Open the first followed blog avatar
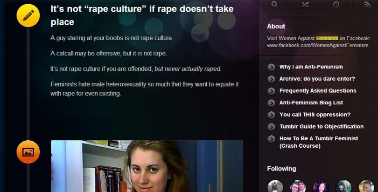This screenshot has height=192, width=378. point(275,186)
